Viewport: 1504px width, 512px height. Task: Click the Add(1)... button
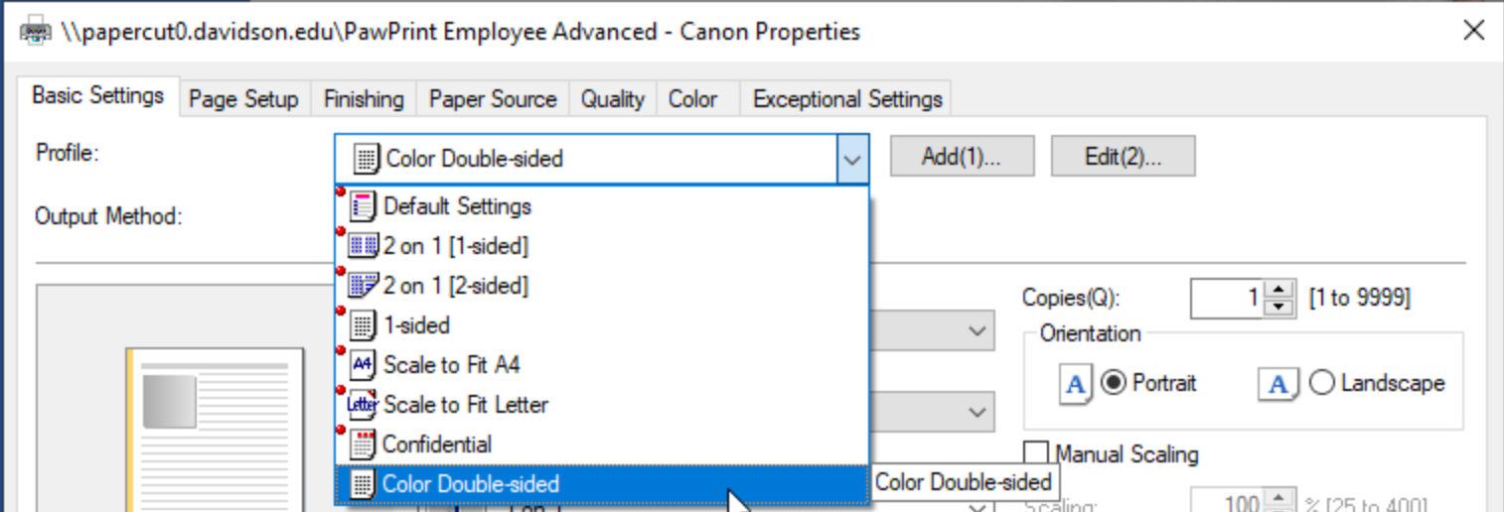tap(962, 157)
